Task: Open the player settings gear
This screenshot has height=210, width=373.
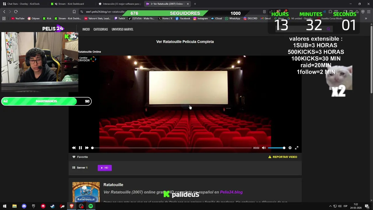Action: point(290,148)
